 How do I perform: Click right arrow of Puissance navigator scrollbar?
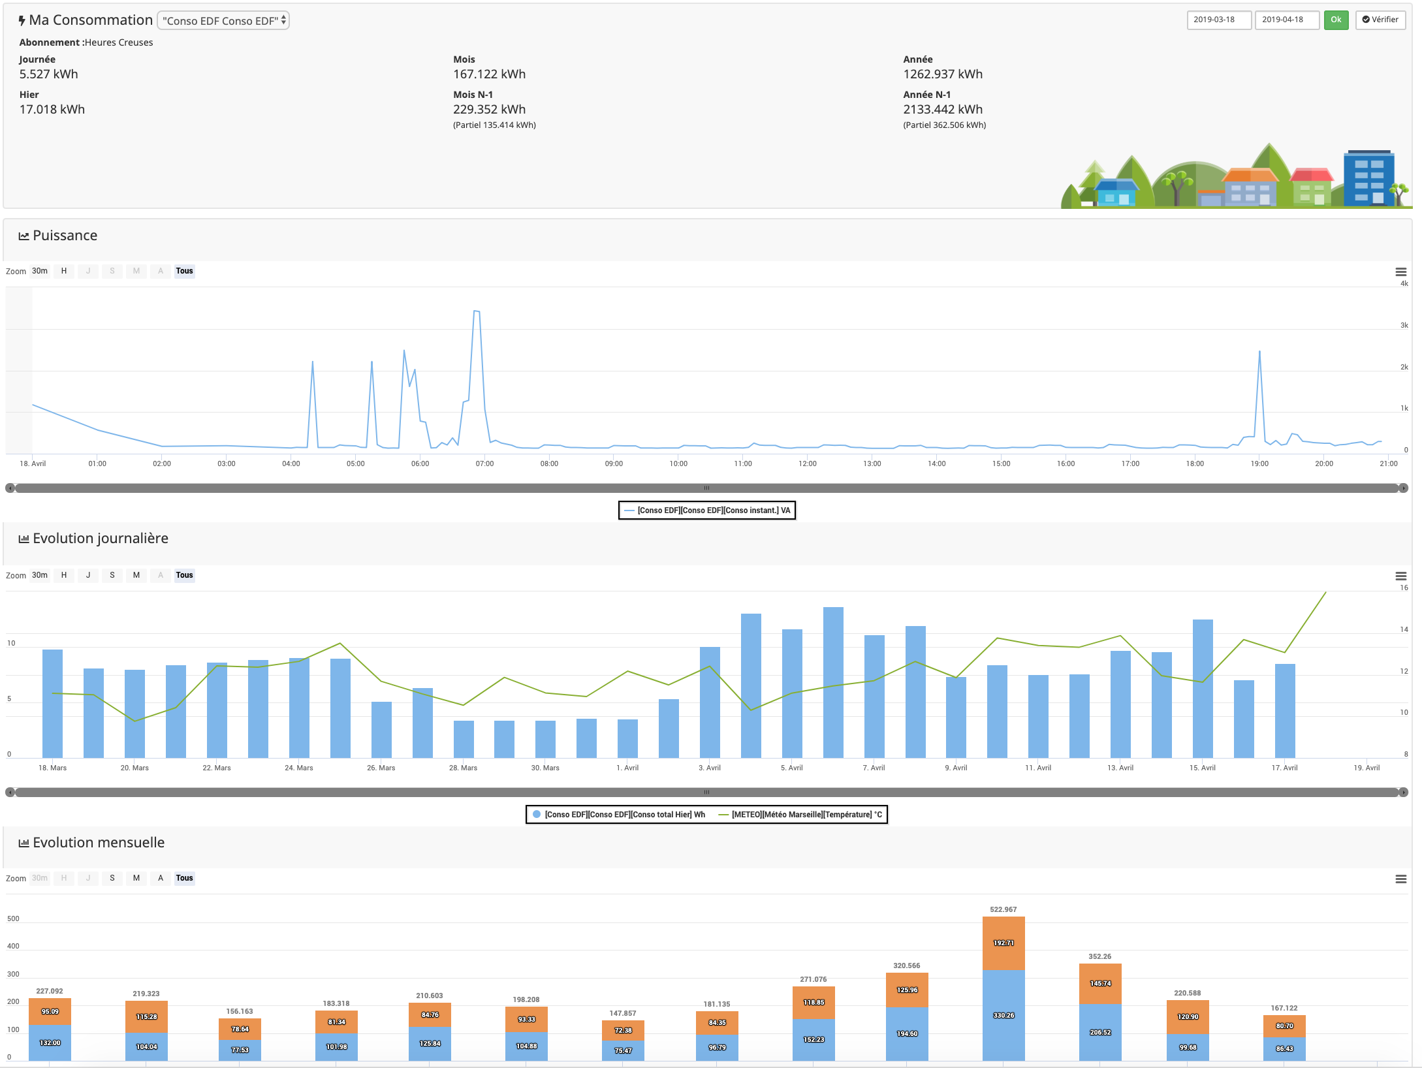[1404, 488]
